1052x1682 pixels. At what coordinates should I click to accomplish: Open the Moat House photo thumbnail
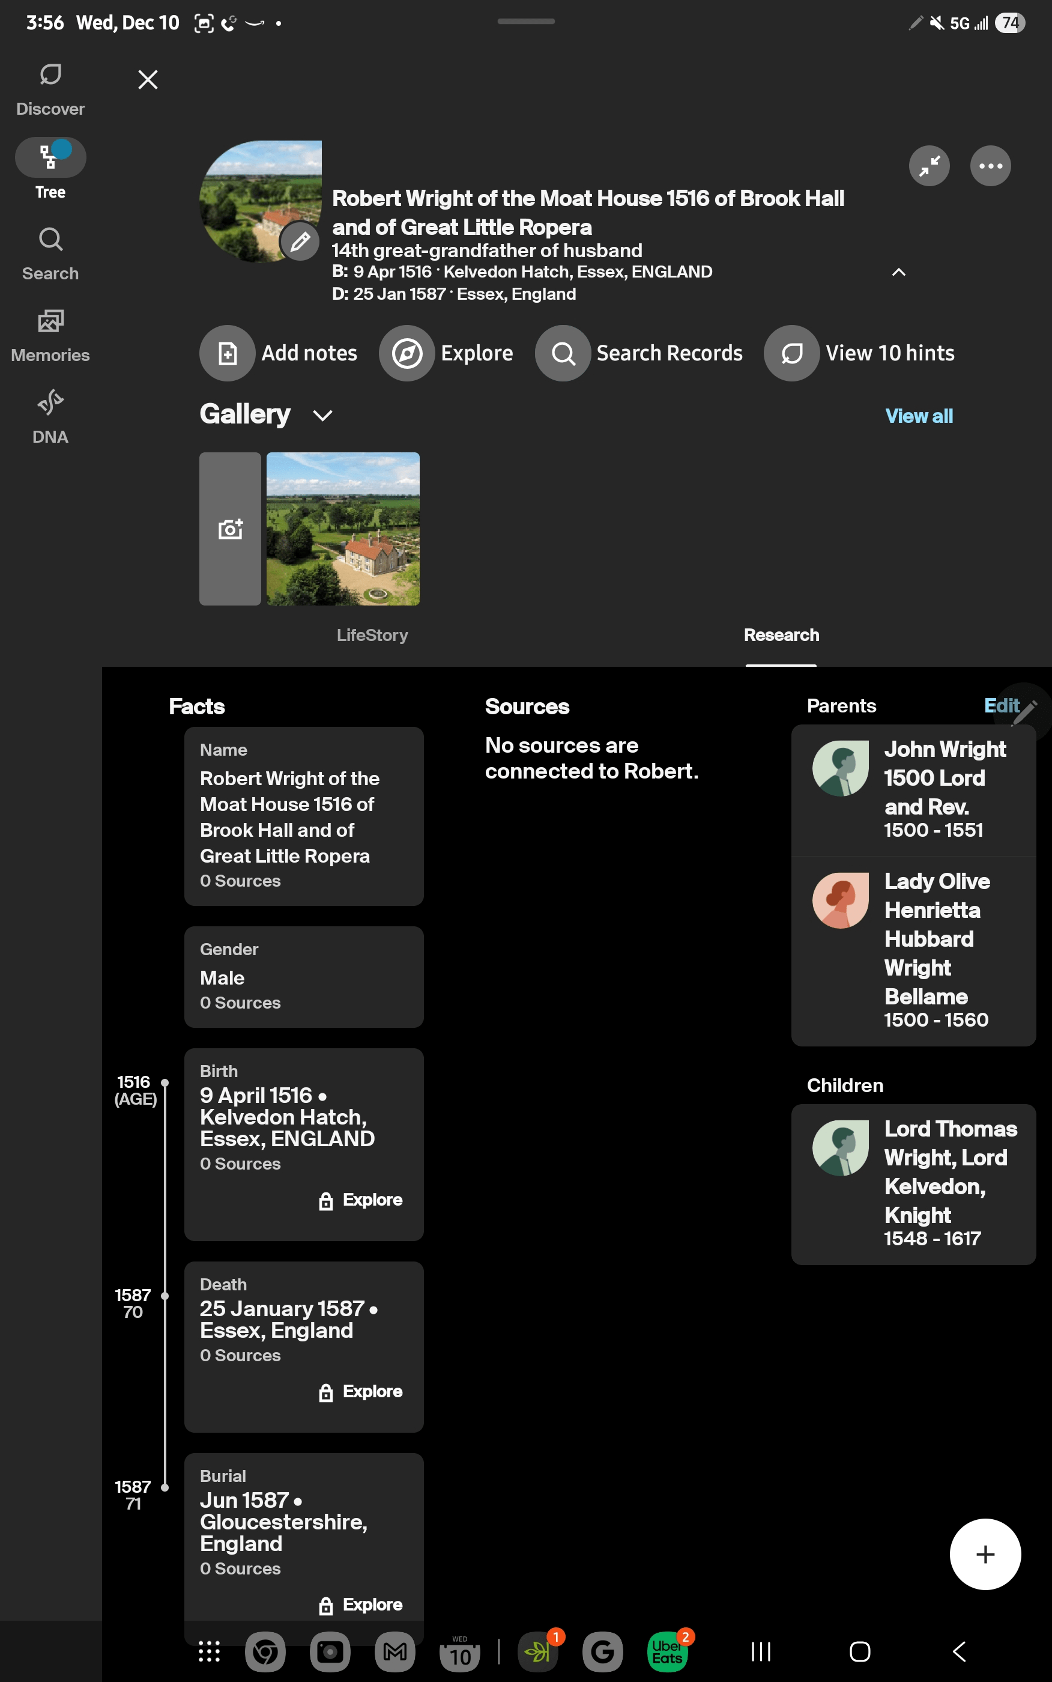pos(342,529)
